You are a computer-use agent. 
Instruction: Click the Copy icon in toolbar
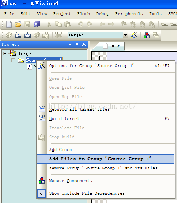(58, 24)
